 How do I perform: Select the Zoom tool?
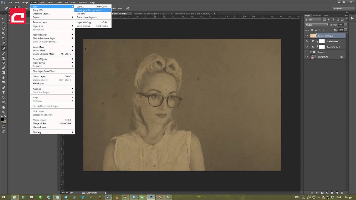tap(4, 112)
